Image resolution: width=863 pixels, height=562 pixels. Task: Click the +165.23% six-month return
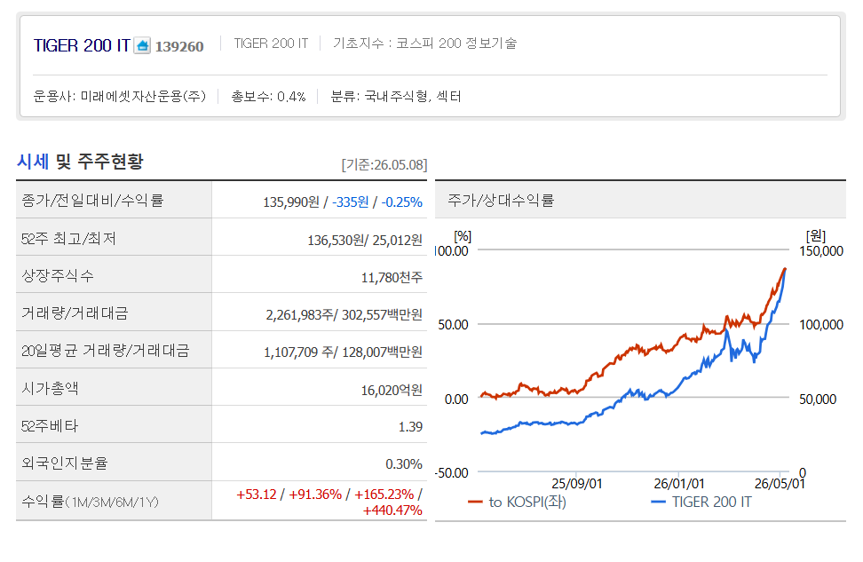tap(384, 495)
